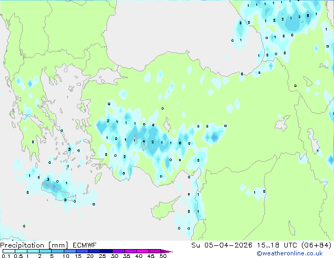Click the '25' legend scale label

tap(102, 256)
